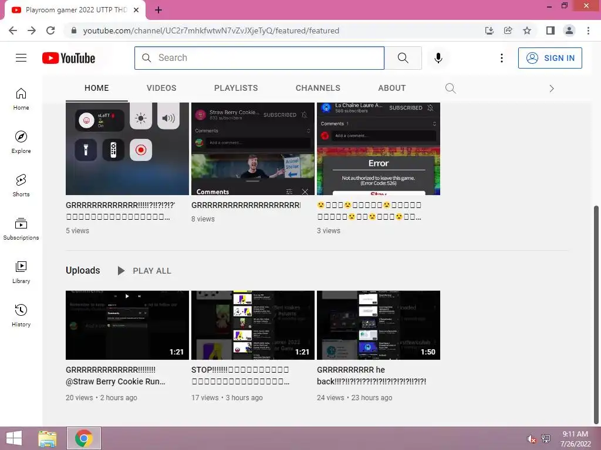Open YouTube settings three-dot menu
The width and height of the screenshot is (601, 450).
[x=501, y=58]
